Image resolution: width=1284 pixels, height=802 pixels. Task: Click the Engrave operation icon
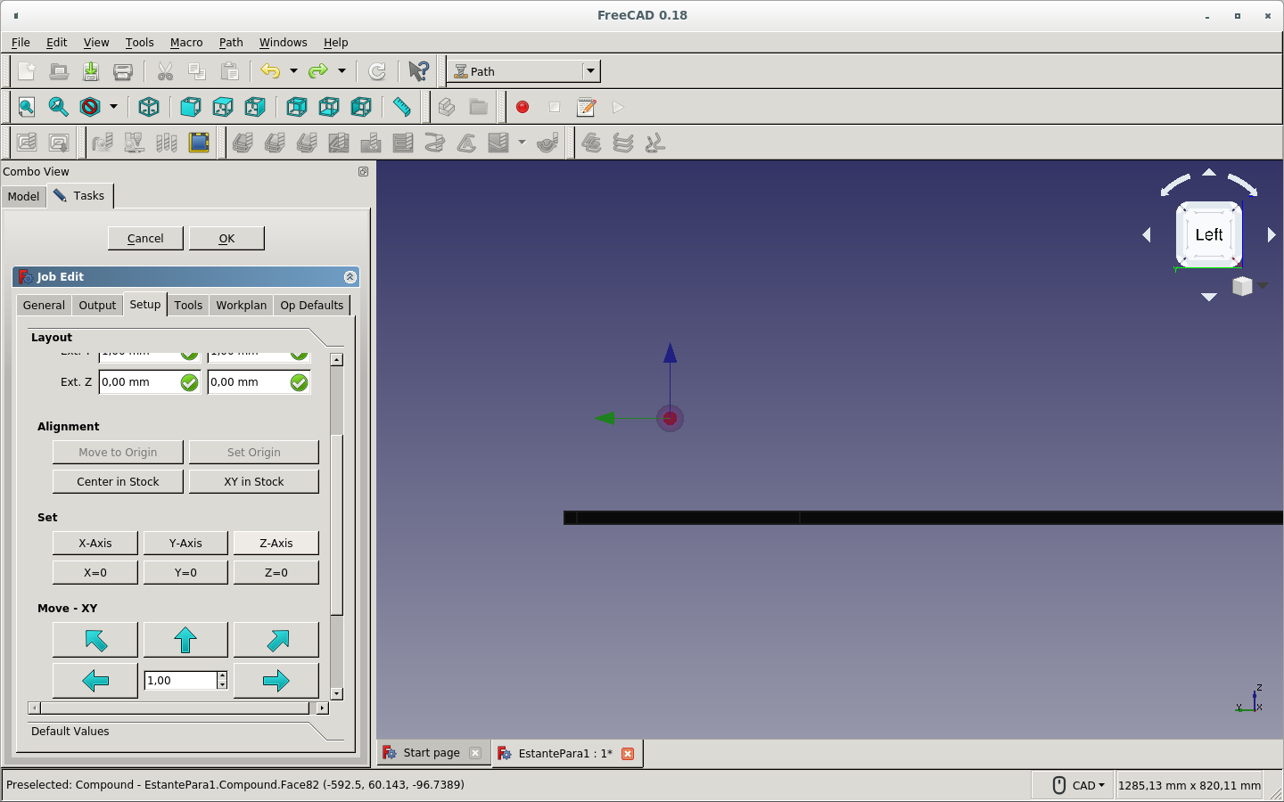click(x=466, y=143)
